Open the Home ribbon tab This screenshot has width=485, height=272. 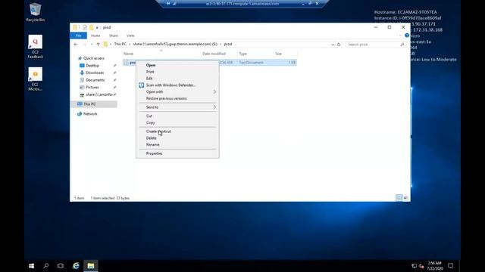tap(95, 36)
